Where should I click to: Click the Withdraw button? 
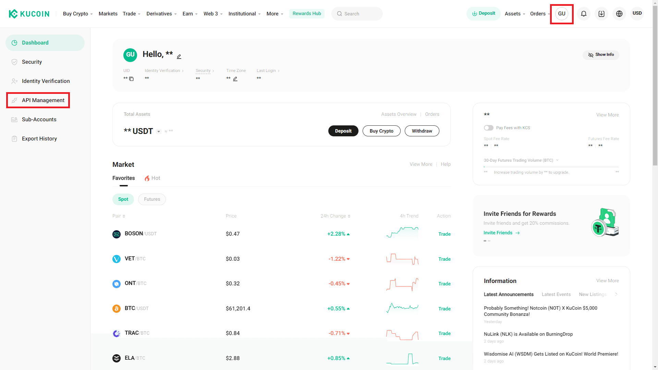pyautogui.click(x=422, y=131)
